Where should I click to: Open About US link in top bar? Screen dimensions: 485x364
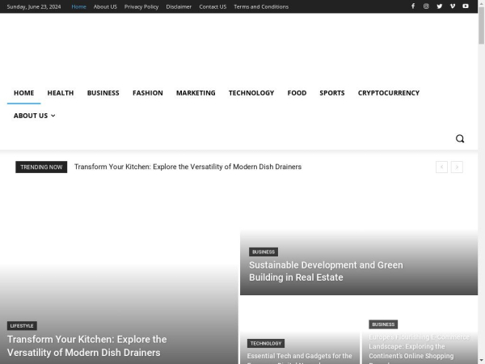point(105,6)
